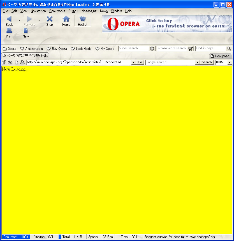
Task: Select the Japanese-titled page tab
Action: (26, 56)
